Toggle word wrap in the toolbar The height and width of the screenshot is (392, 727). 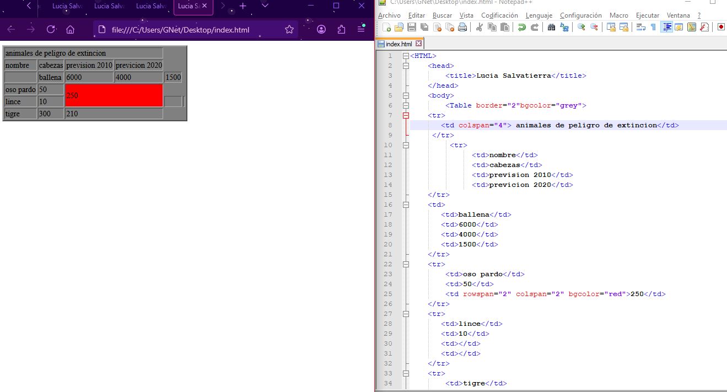point(641,27)
